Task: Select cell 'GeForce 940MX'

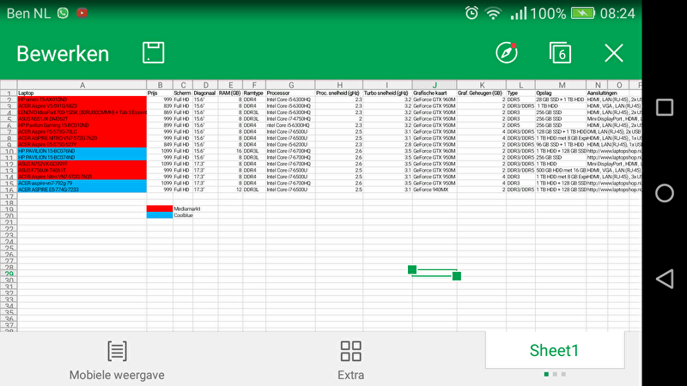Action: (435, 190)
